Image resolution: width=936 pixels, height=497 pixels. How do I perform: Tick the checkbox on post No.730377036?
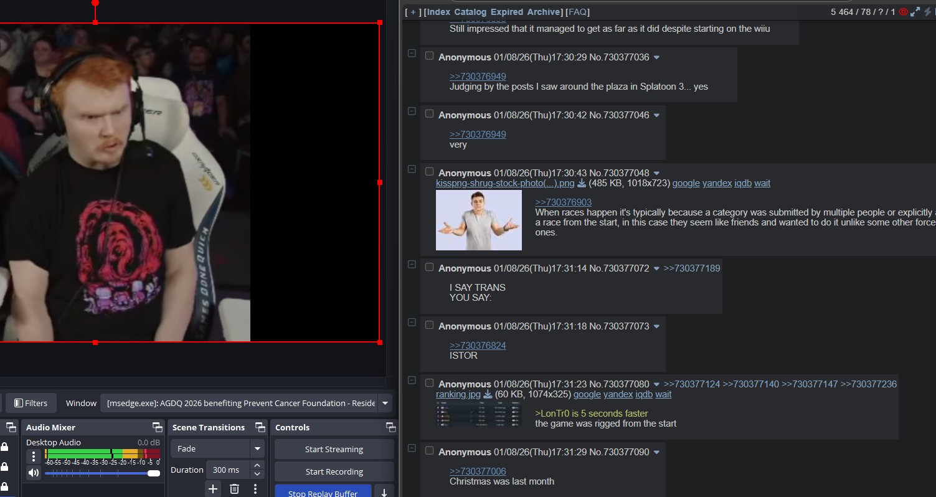pos(429,56)
